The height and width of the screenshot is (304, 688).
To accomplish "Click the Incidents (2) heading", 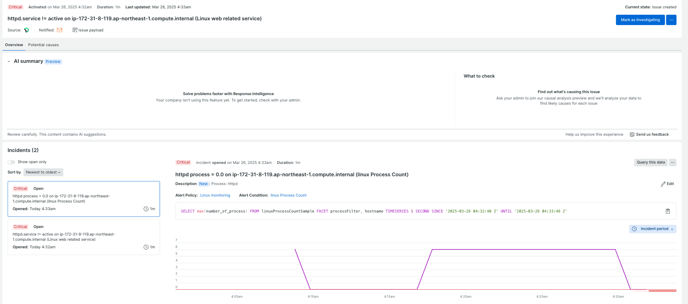I will click(23, 150).
